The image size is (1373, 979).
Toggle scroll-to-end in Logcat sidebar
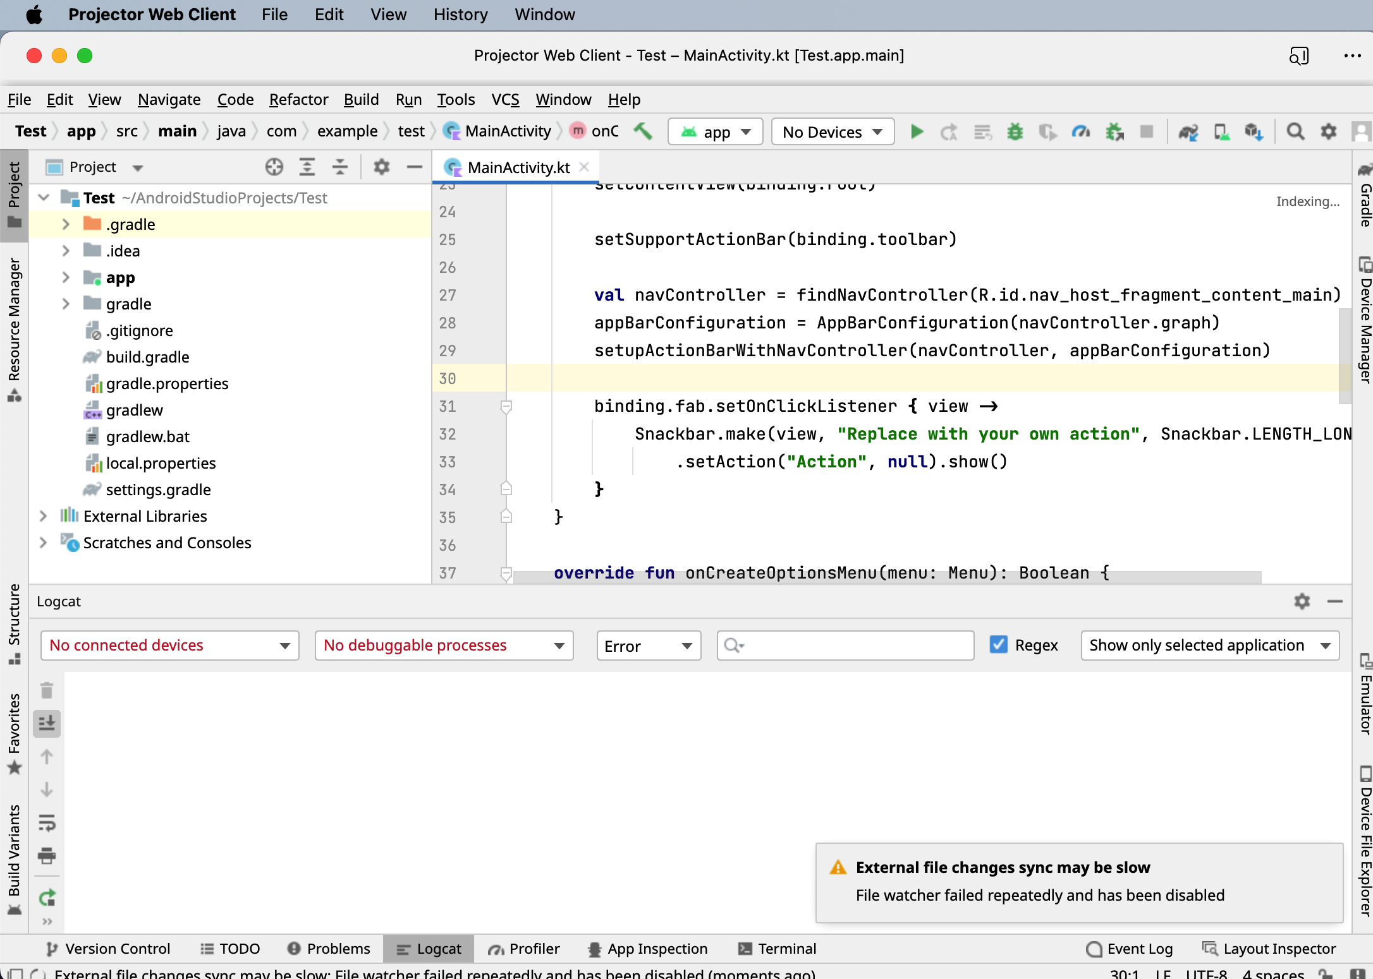coord(47,723)
